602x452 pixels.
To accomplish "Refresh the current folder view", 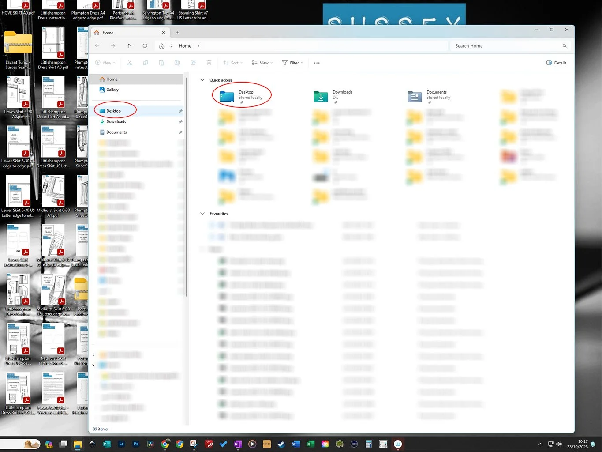I will 145,45.
